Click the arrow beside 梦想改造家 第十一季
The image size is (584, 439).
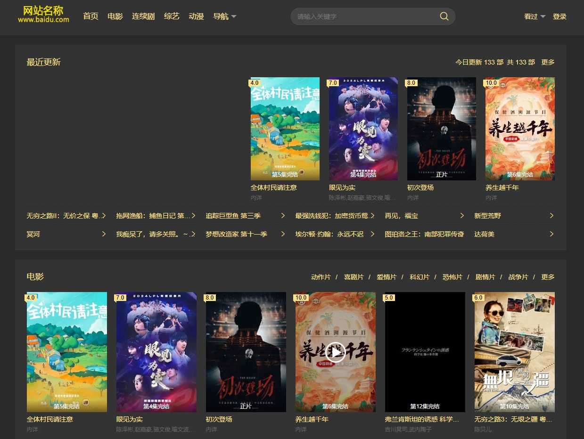[x=283, y=234]
